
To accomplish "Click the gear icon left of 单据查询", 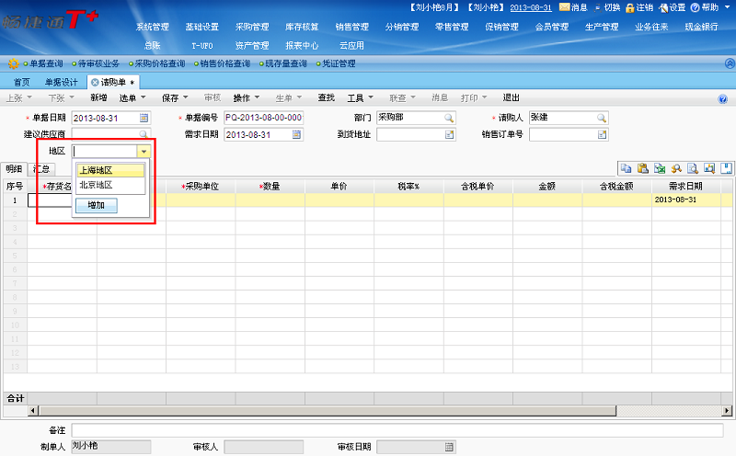I will point(13,63).
